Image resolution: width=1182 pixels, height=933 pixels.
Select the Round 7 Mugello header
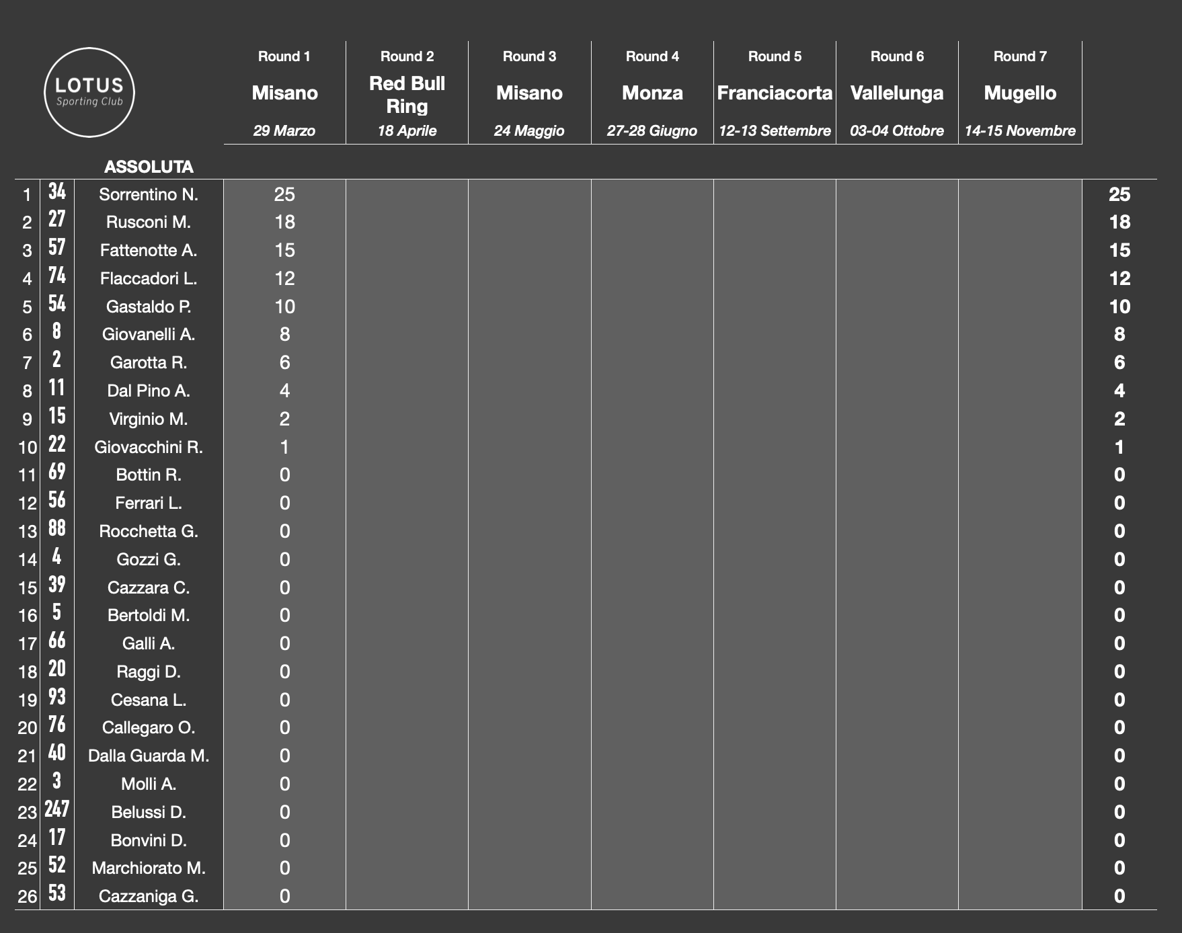(1020, 92)
